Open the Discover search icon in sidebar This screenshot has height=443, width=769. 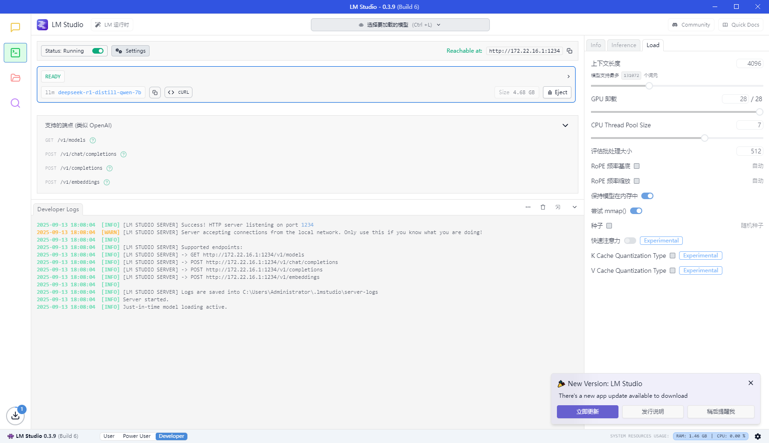point(15,103)
